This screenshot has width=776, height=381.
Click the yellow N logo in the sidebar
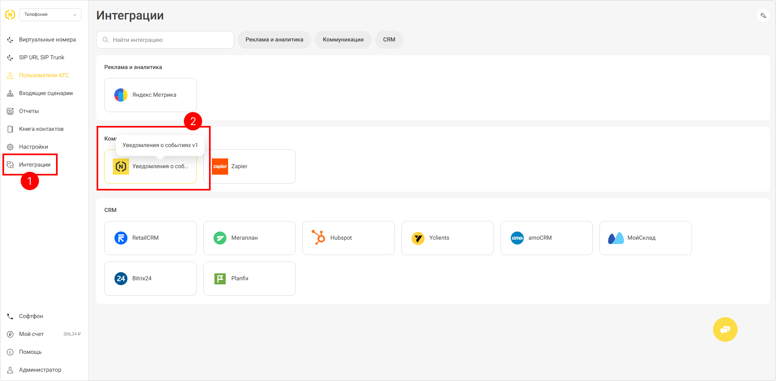(10, 15)
